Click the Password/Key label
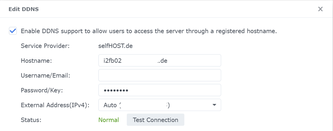The image size is (333, 131). coord(42,90)
